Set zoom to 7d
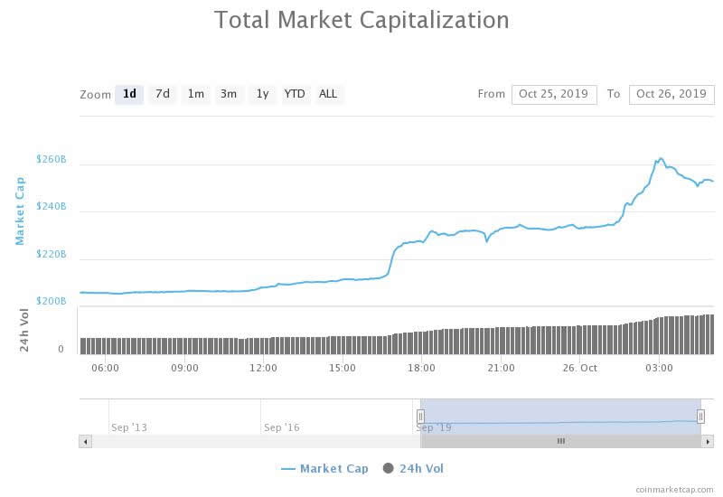Viewport: 723px width, 497px height. [x=163, y=94]
